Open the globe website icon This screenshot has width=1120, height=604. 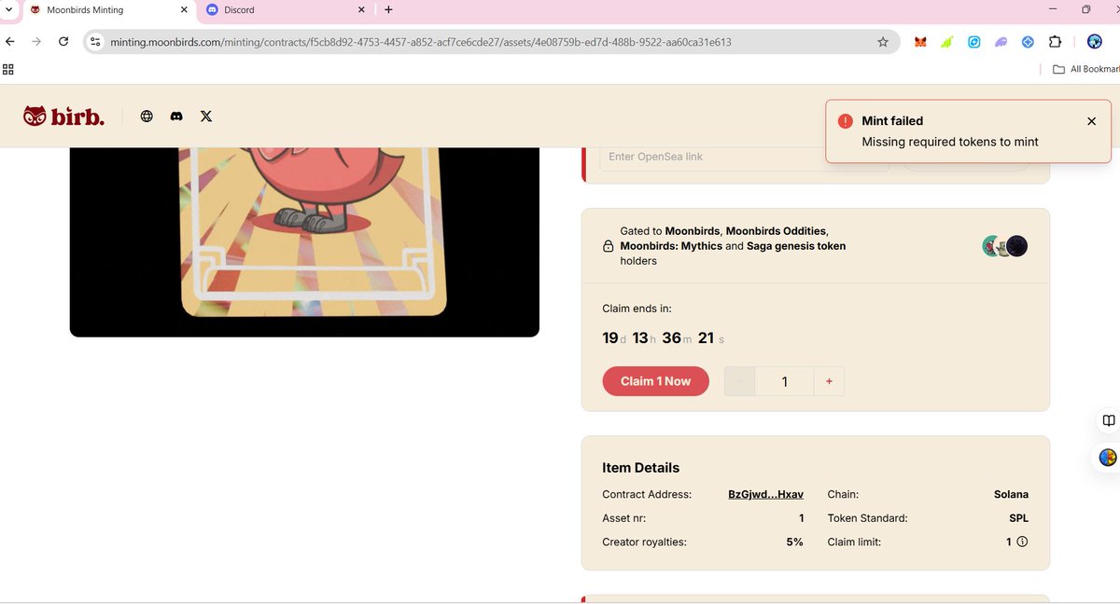pyautogui.click(x=147, y=117)
